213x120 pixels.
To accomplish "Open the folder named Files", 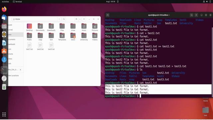I will [62, 26].
